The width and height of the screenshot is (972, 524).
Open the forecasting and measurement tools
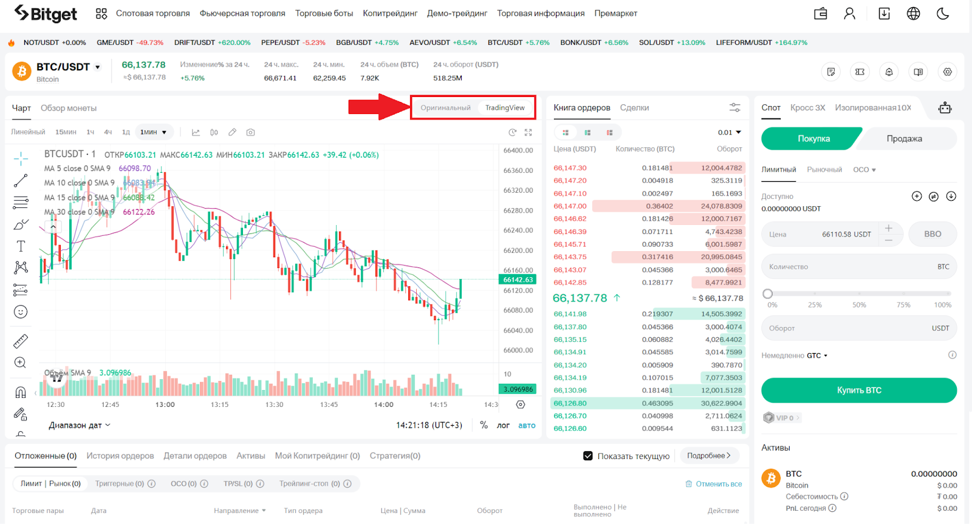click(21, 289)
